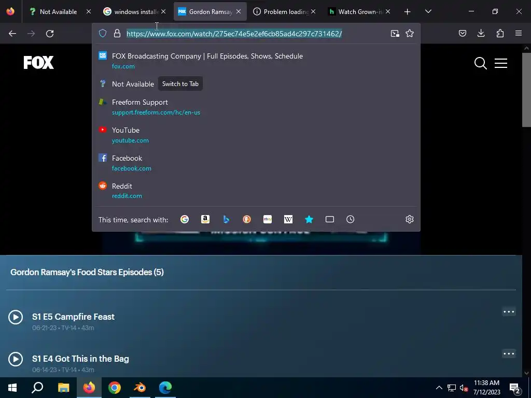Go back to the previous page
Viewport: 531px width, 398px height.
click(12, 34)
